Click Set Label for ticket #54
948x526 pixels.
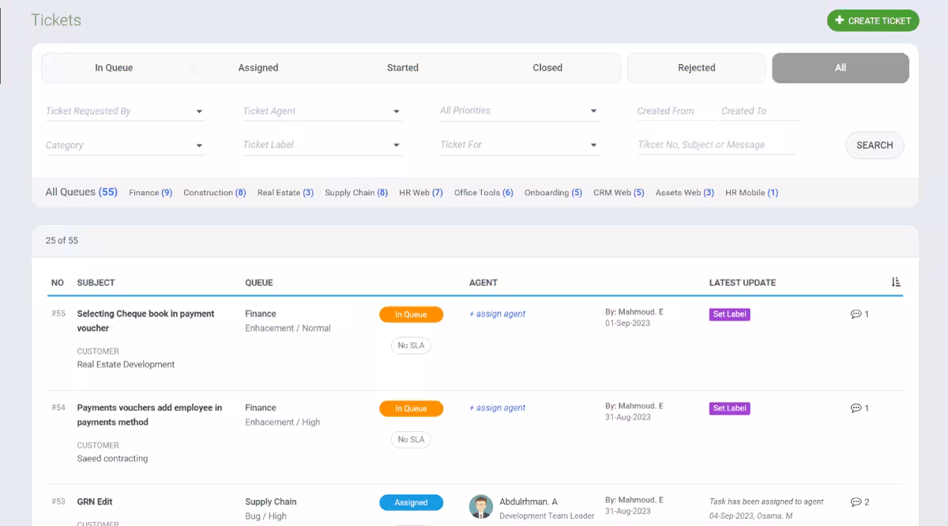point(729,408)
